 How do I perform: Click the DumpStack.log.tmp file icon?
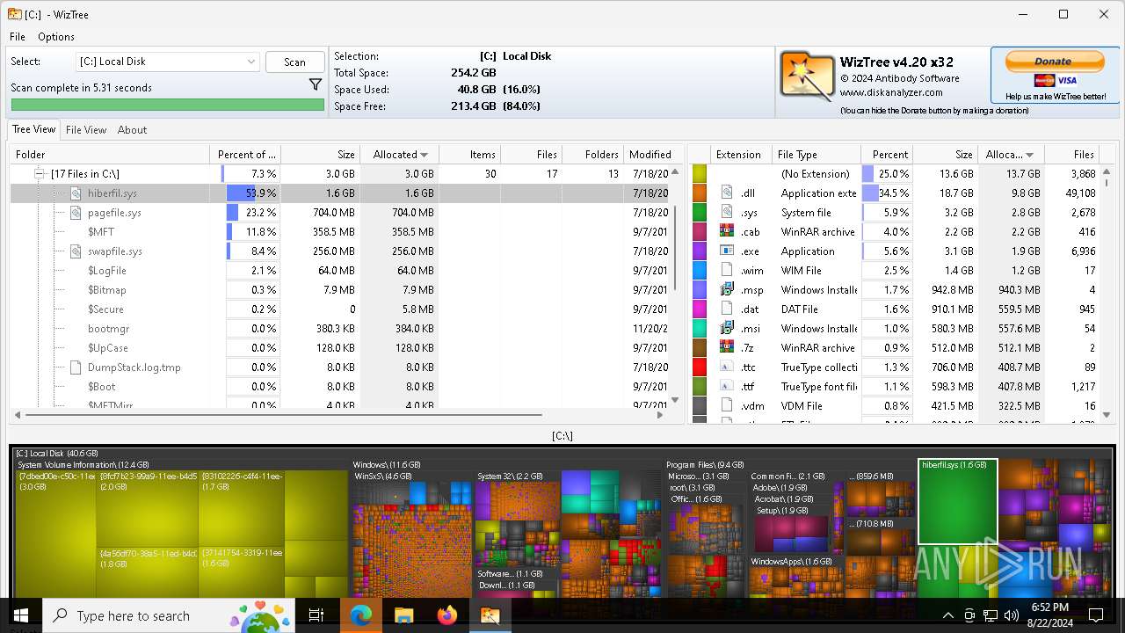click(x=76, y=367)
